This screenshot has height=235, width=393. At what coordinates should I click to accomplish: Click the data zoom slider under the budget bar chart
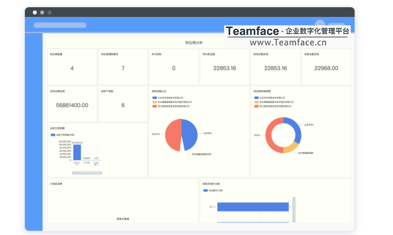coord(87,173)
